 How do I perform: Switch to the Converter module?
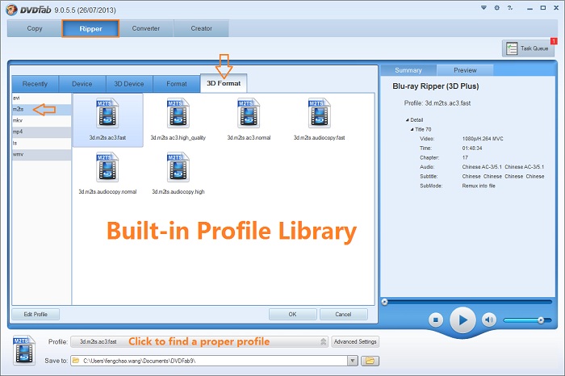click(146, 28)
